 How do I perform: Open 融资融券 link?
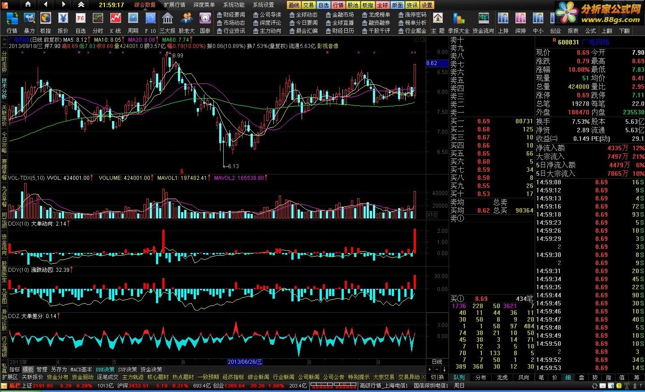click(376, 23)
